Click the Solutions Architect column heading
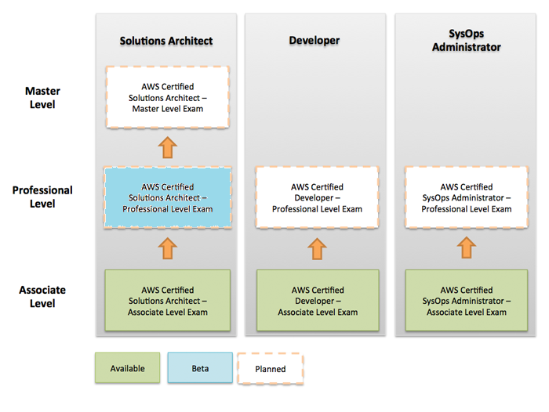 166,41
